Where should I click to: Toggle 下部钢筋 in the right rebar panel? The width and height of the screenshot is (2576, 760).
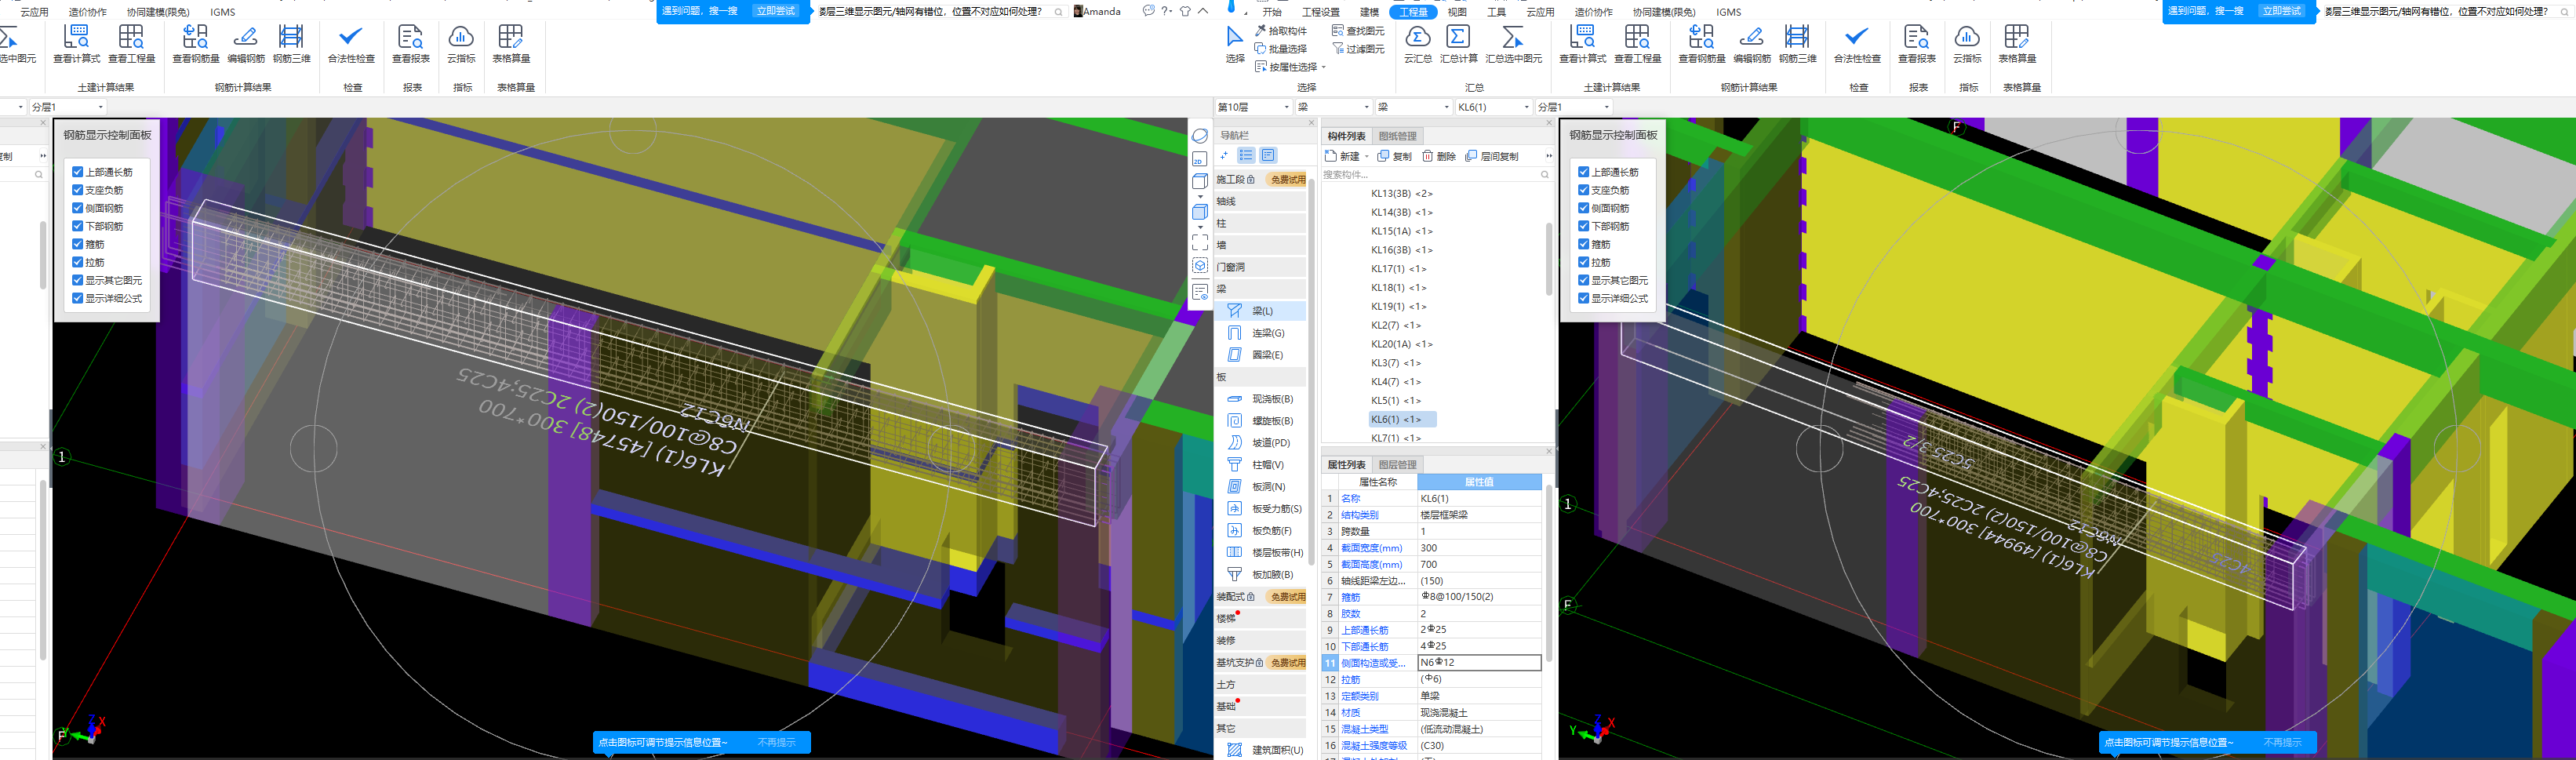(1583, 226)
